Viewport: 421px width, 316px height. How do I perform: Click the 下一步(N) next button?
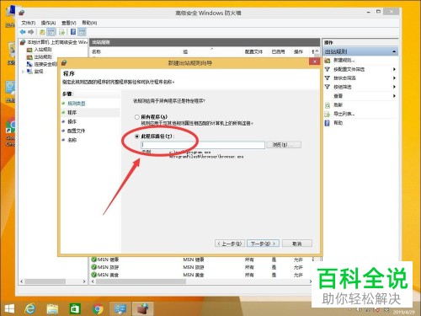click(263, 244)
